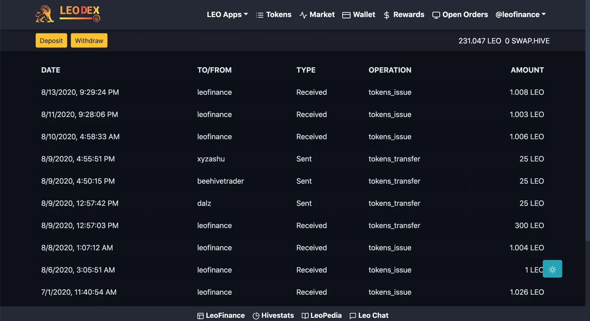
Task: Open the Wallet page
Action: point(359,15)
